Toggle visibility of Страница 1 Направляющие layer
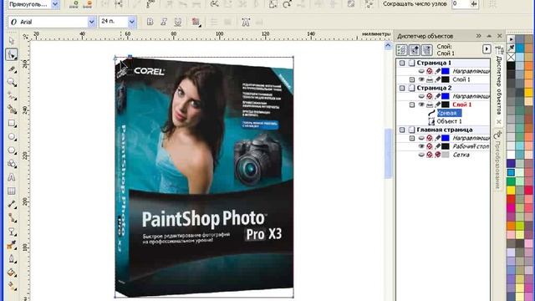 pos(421,71)
